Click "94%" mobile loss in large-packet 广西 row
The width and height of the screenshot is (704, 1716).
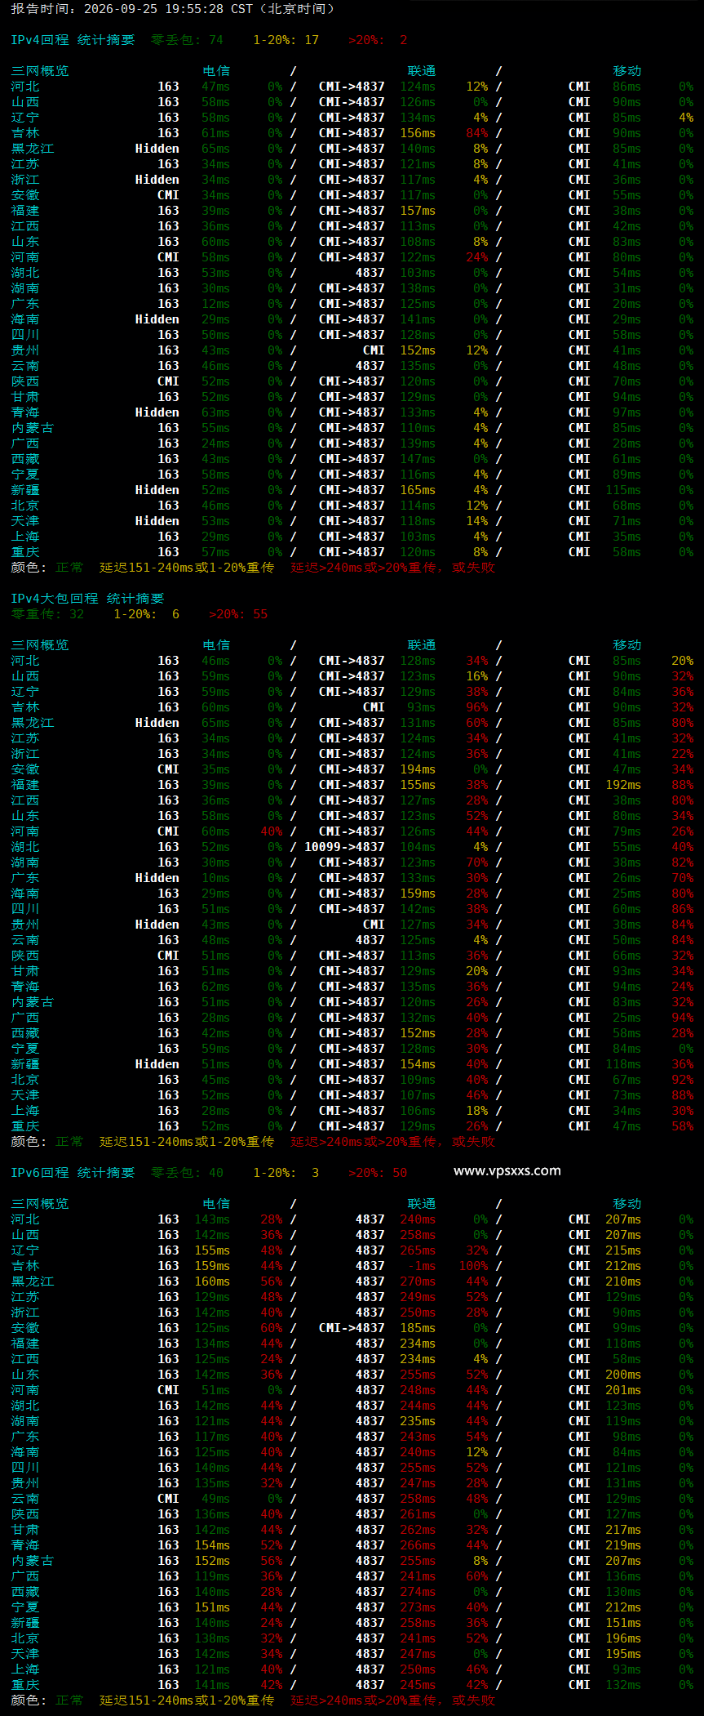[683, 1018]
